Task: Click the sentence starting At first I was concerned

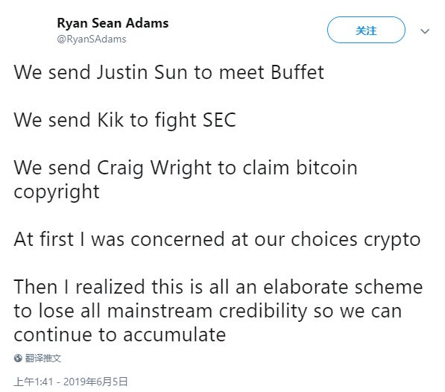Action: click(x=217, y=240)
